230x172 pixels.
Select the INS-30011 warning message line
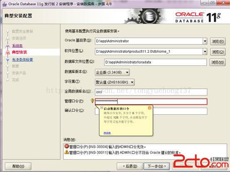click(125, 153)
